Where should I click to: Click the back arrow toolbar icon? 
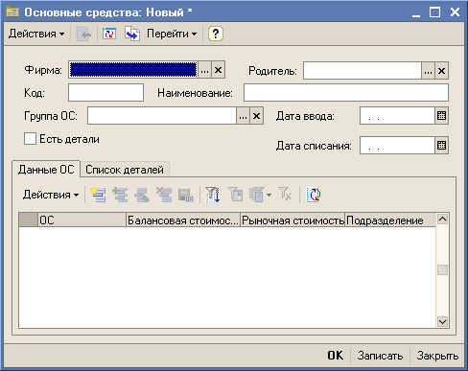tap(83, 34)
